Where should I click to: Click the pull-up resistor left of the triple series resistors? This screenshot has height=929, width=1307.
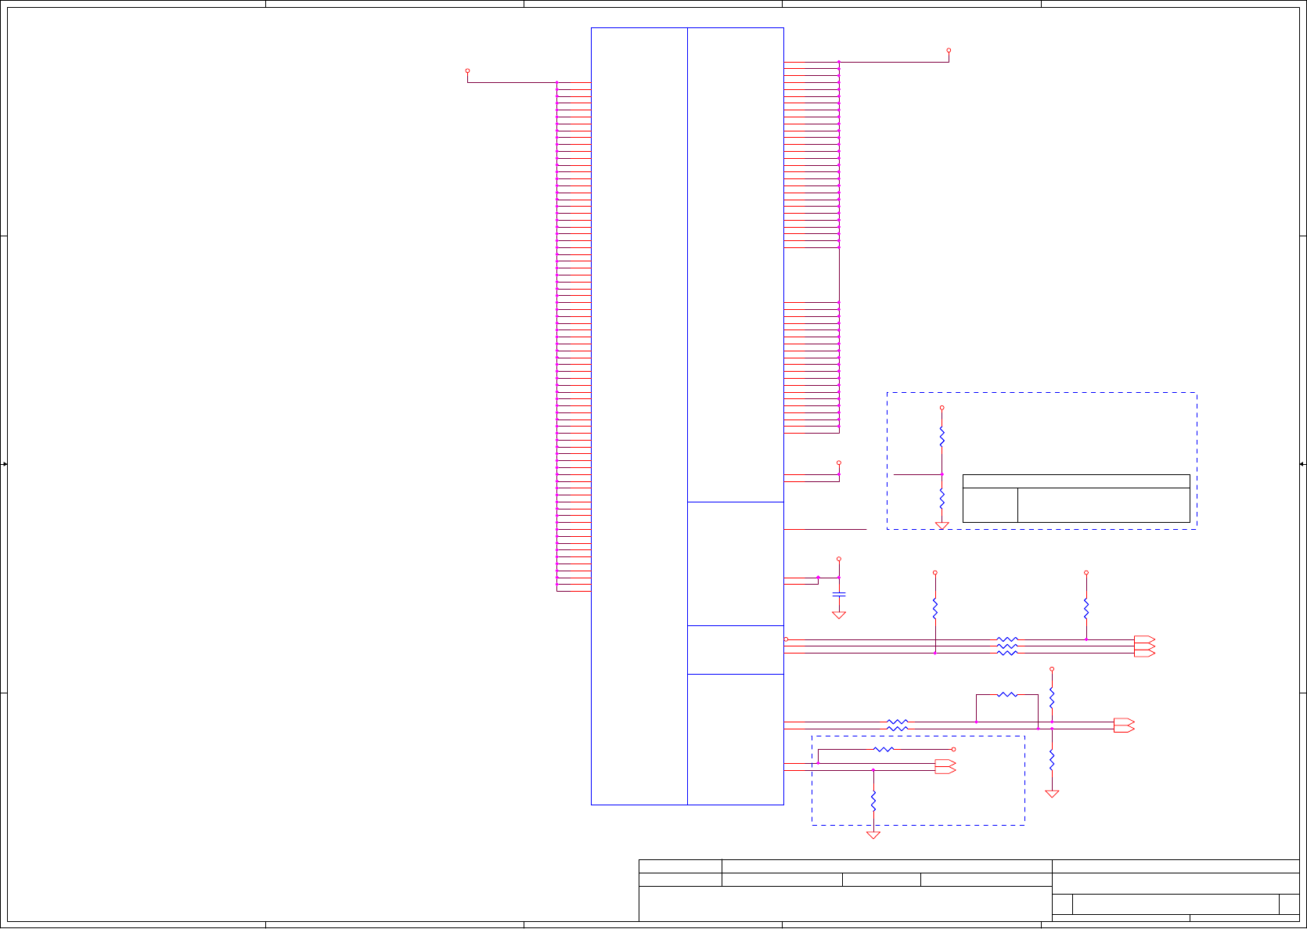click(935, 608)
